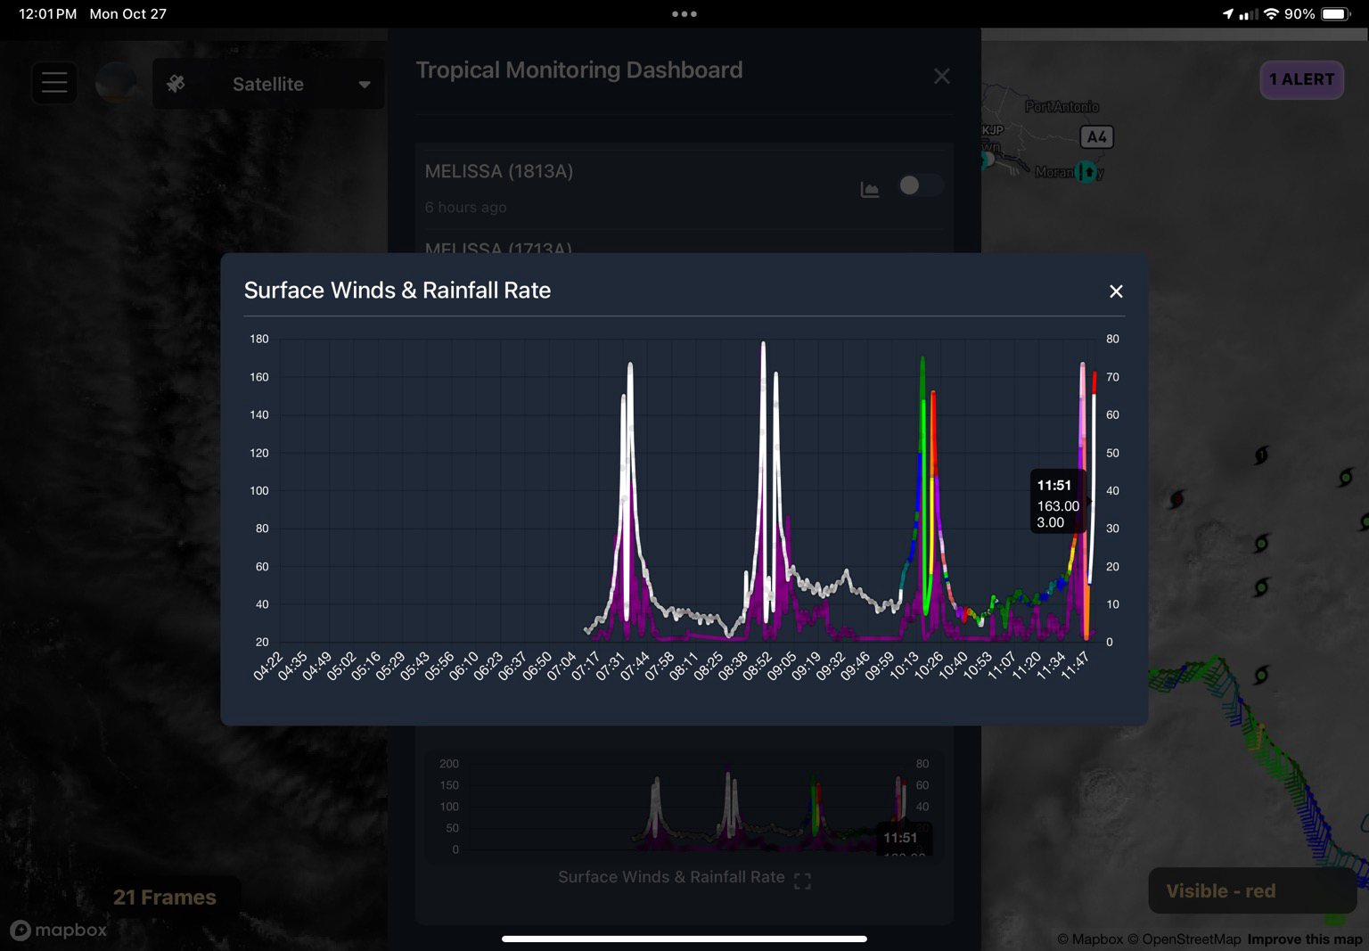This screenshot has width=1369, height=951.
Task: Click the Surface Winds & Rainfall Rate title
Action: (x=398, y=291)
